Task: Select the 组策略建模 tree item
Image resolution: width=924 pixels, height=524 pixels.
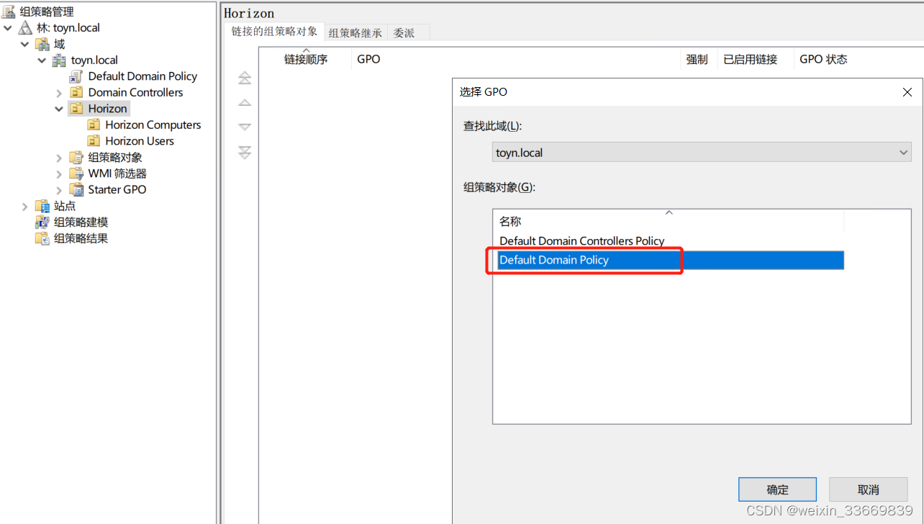Action: 81,222
